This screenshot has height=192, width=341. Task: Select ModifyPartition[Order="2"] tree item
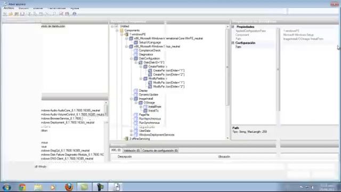(x=169, y=86)
